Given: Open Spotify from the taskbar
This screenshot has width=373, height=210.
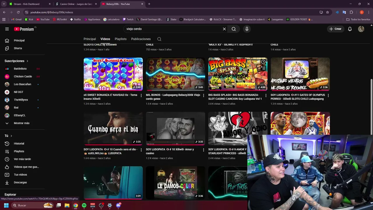Looking at the screenshot, I should 84,205.
